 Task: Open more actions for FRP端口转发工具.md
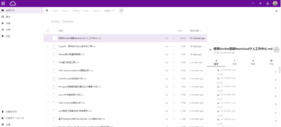pyautogui.click(x=174, y=62)
